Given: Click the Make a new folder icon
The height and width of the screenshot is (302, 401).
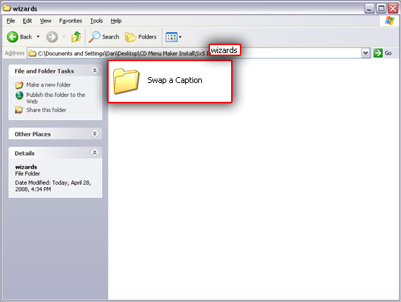Looking at the screenshot, I should pyautogui.click(x=19, y=85).
